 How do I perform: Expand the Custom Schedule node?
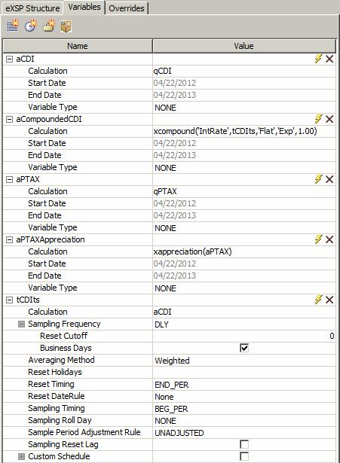tap(21, 456)
